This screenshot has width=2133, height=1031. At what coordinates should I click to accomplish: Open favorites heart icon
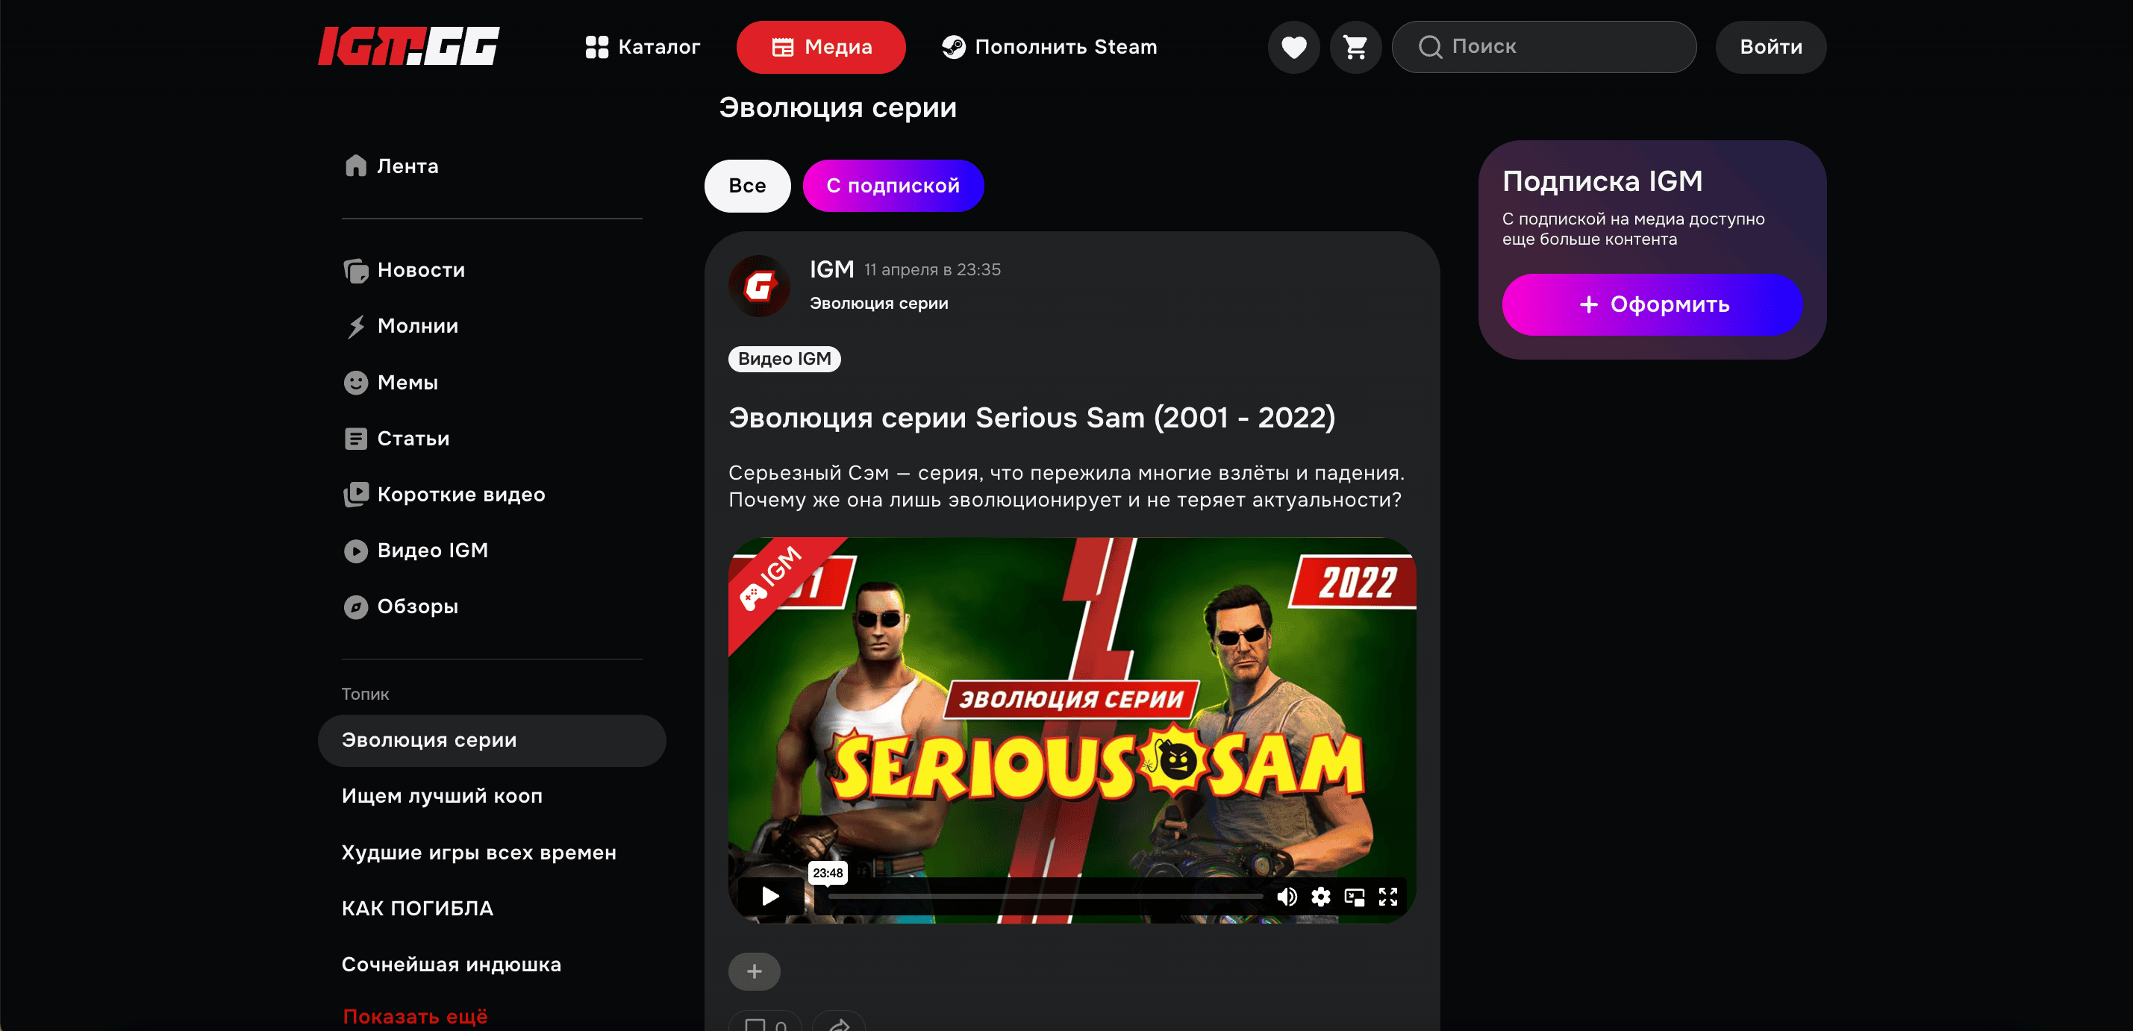1293,47
